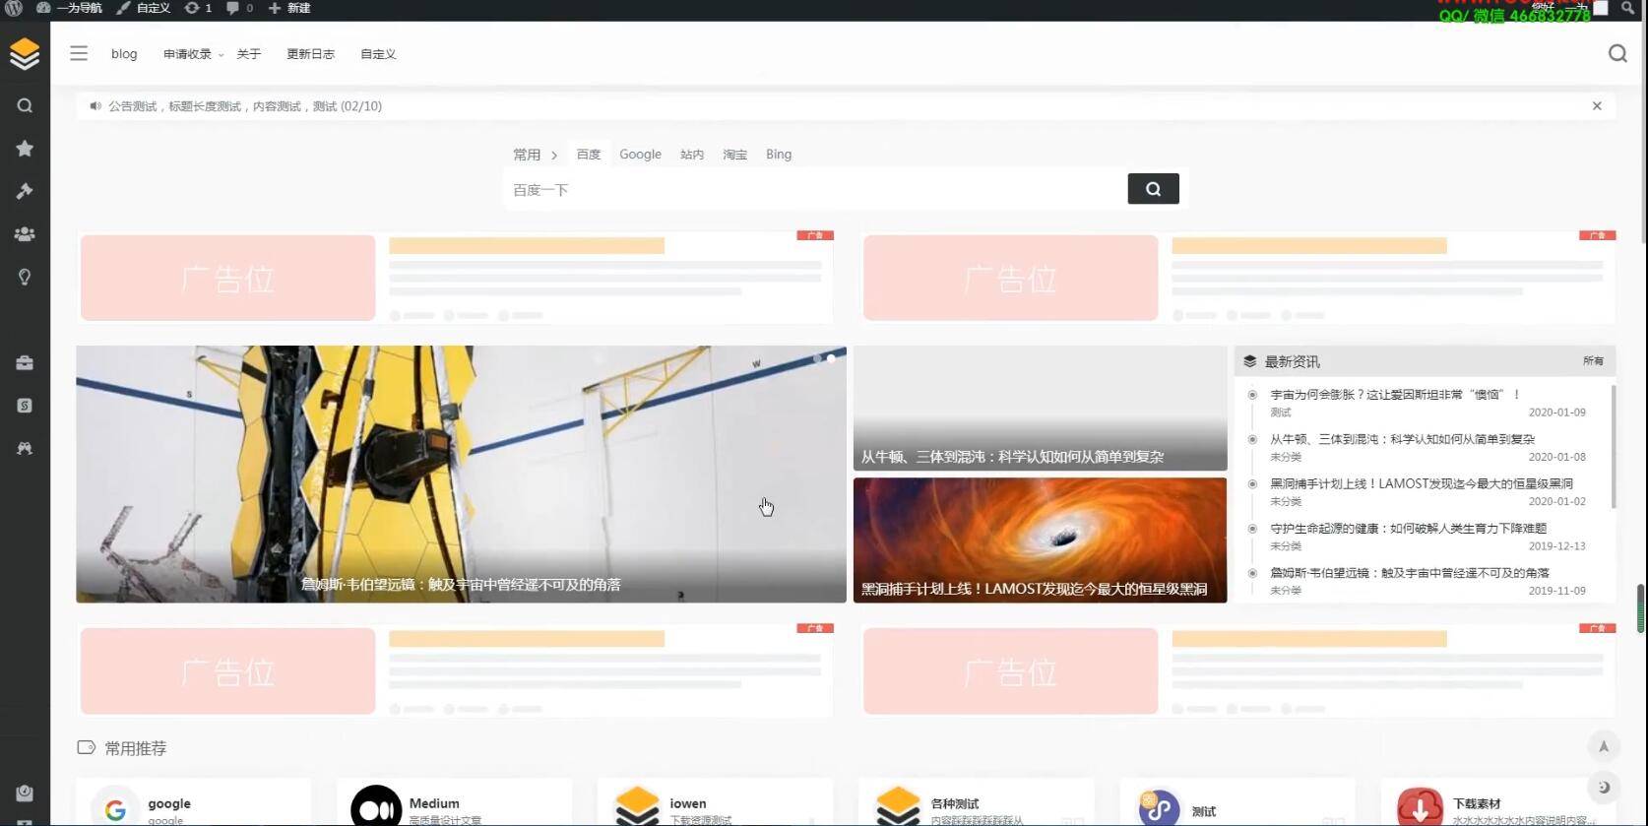Viewport: 1648px width, 826px height.
Task: Click the 百度一下 search input field
Action: tap(814, 190)
